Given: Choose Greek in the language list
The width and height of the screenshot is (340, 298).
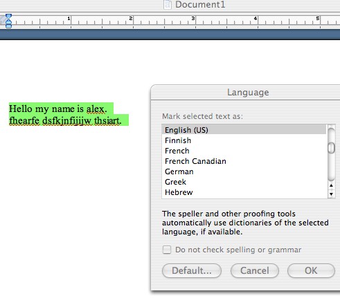Looking at the screenshot, I should coord(244,182).
